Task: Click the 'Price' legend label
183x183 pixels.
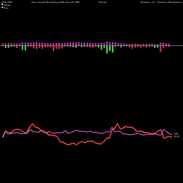Action: 6,8
